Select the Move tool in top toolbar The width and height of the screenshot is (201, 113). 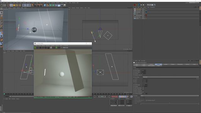(x=11, y=5)
